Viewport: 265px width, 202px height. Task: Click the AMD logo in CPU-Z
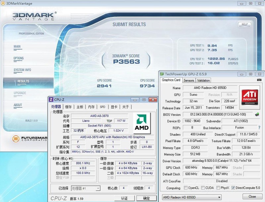pyautogui.click(x=142, y=123)
